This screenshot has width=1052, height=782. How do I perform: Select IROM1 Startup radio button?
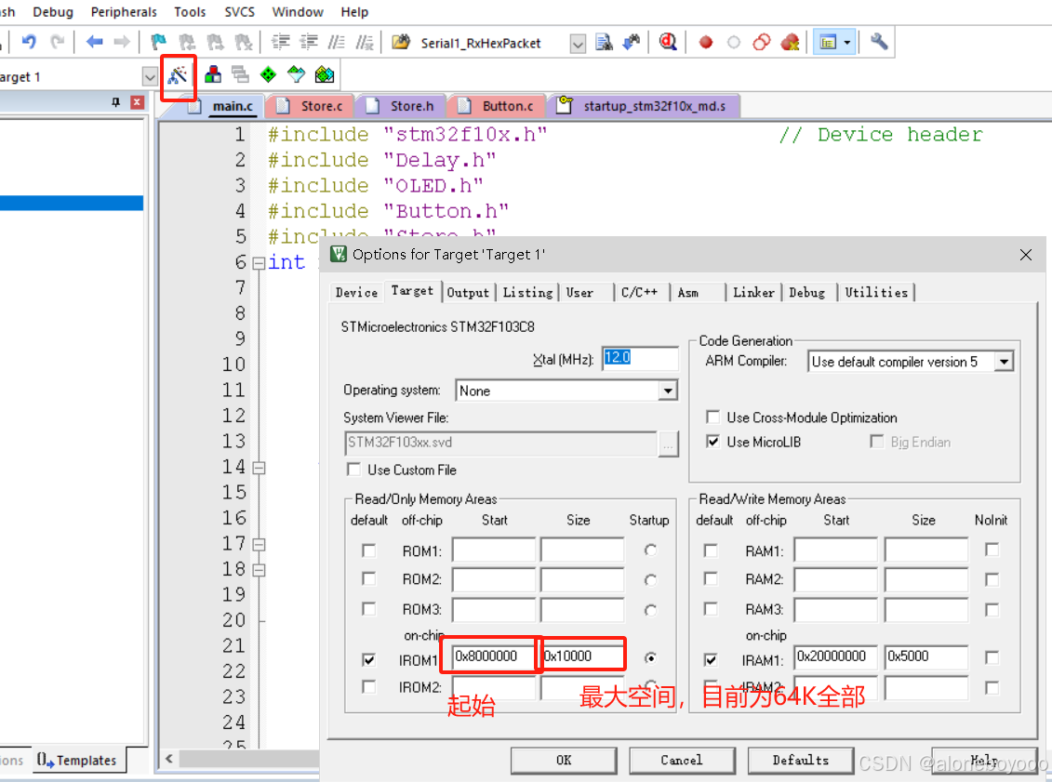(650, 658)
